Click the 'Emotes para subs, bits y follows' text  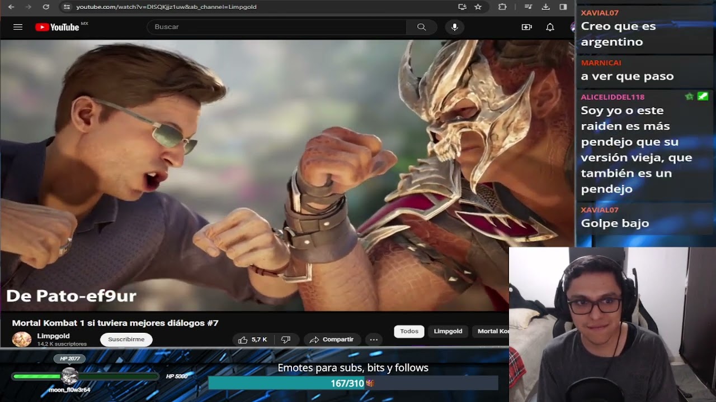pyautogui.click(x=353, y=368)
